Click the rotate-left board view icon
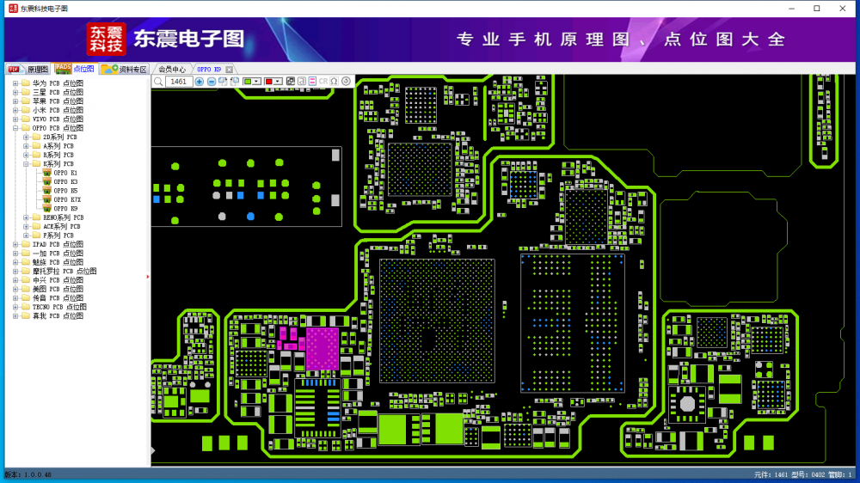Viewport: 860px width, 483px height. pyautogui.click(x=235, y=82)
